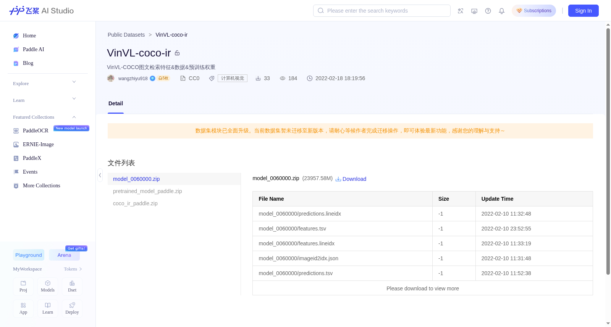Collapse the left sidebar with the arrow handle
611x327 pixels.
pos(100,175)
